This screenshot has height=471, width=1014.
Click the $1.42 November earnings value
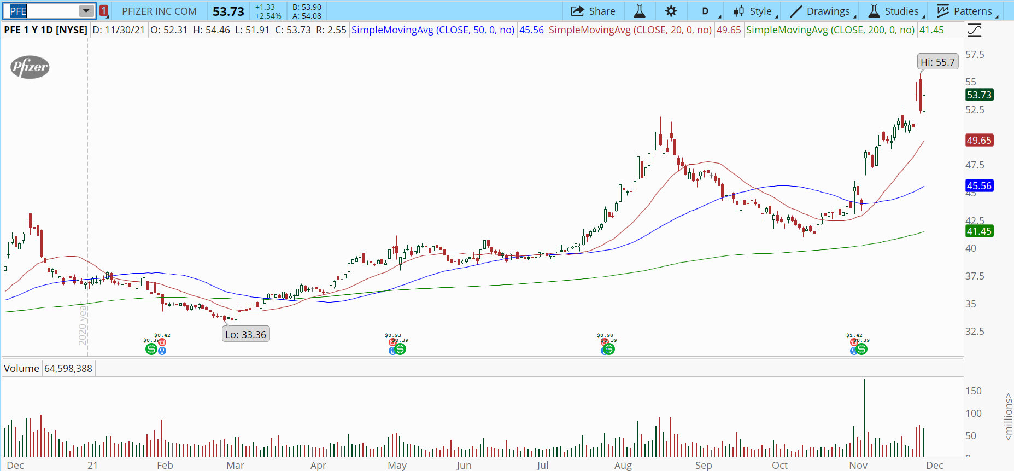coord(854,335)
